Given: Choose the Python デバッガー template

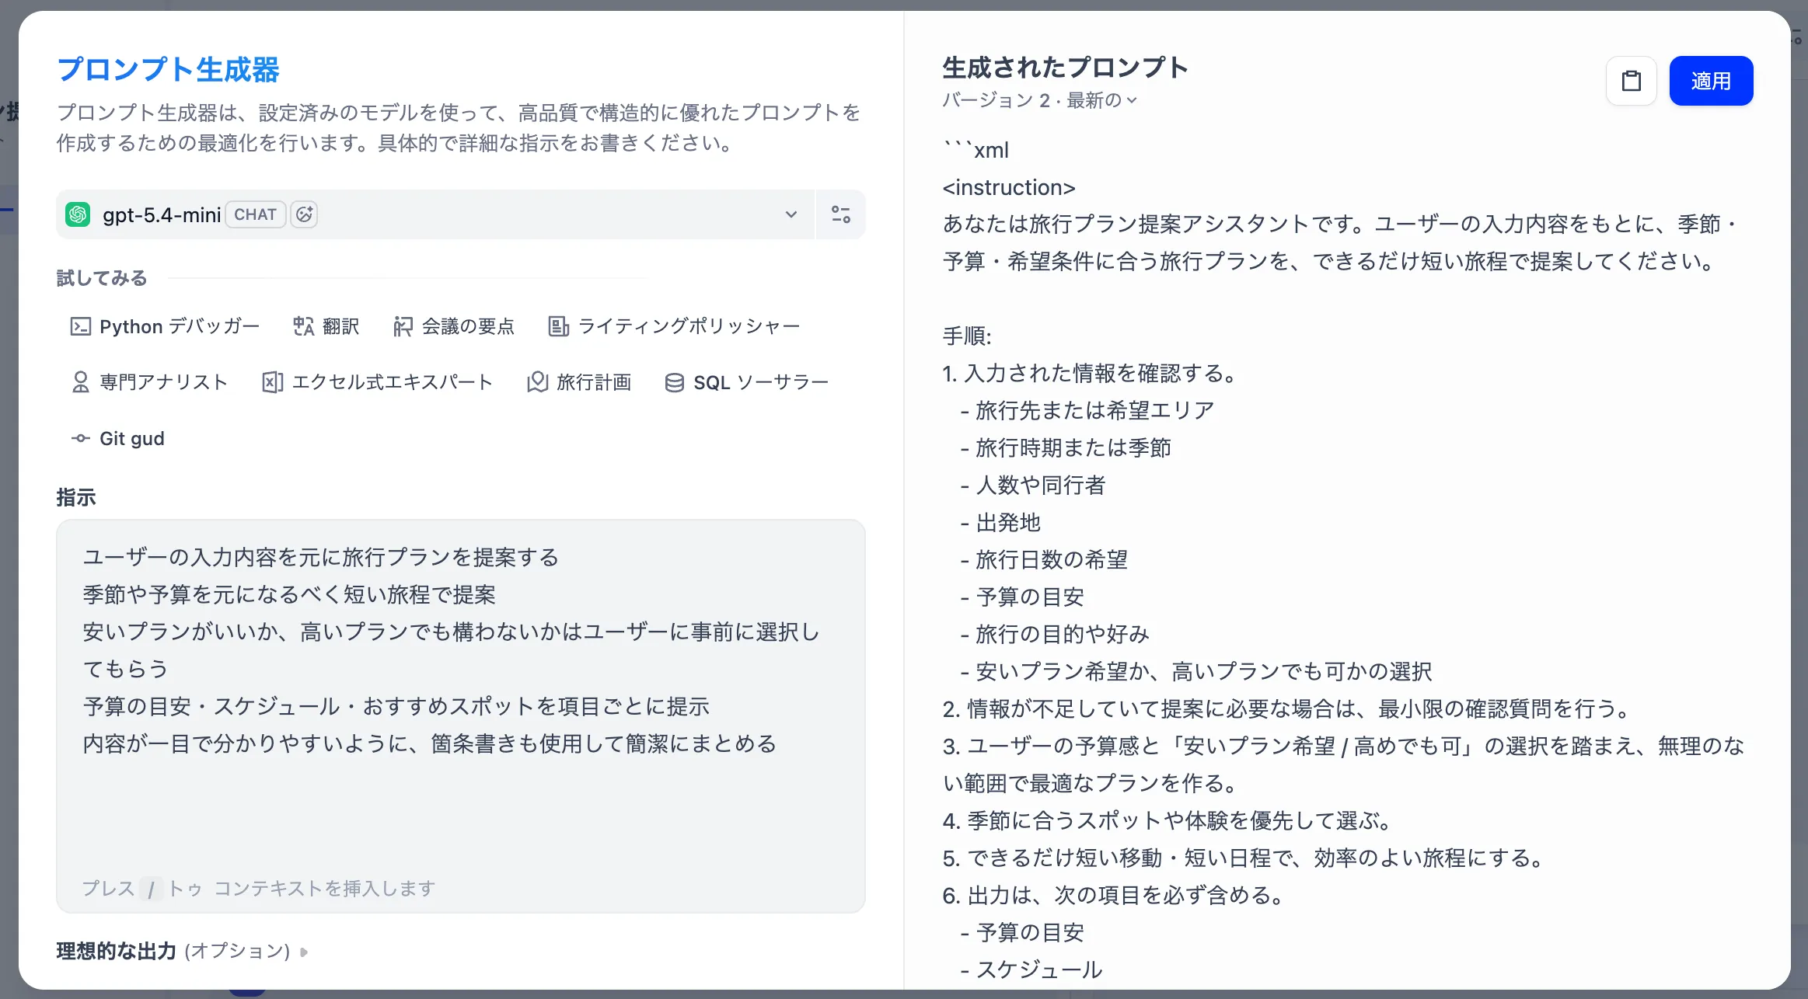Looking at the screenshot, I should click(165, 326).
